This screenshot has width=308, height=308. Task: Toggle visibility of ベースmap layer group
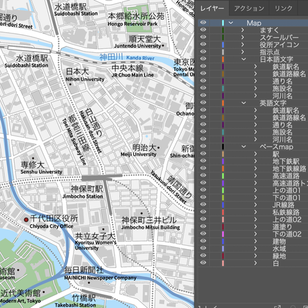click(x=203, y=146)
